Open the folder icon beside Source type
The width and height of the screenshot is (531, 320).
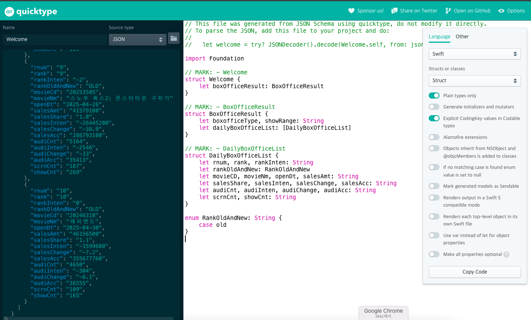coord(174,38)
